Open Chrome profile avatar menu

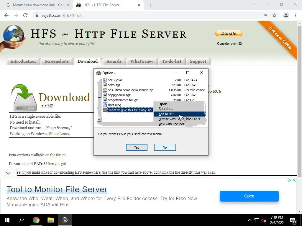286,15
